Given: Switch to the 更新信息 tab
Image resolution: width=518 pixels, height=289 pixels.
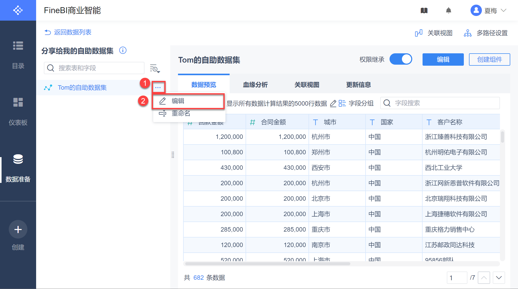Looking at the screenshot, I should click(x=358, y=85).
